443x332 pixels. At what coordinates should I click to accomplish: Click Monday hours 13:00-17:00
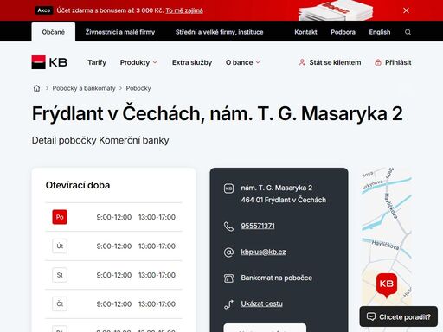pyautogui.click(x=157, y=217)
